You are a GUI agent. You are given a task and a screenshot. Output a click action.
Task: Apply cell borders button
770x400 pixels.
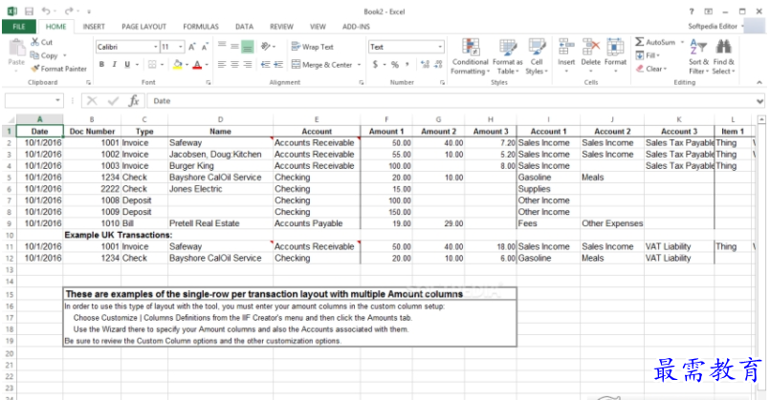tap(152, 64)
